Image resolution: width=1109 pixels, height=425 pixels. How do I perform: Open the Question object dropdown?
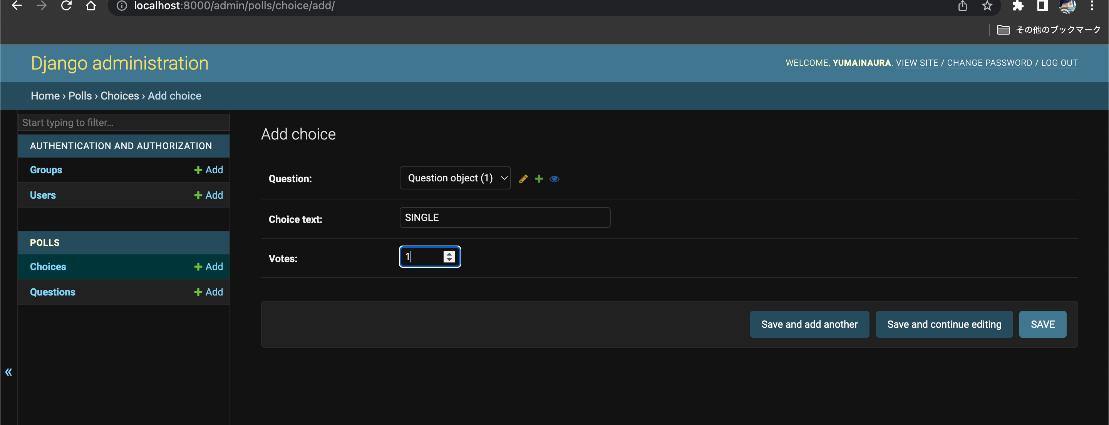pos(455,178)
